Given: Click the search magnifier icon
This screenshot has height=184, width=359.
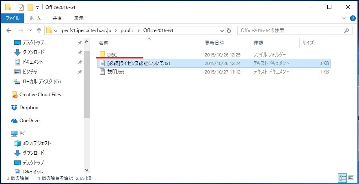Looking at the screenshot, I should point(347,30).
